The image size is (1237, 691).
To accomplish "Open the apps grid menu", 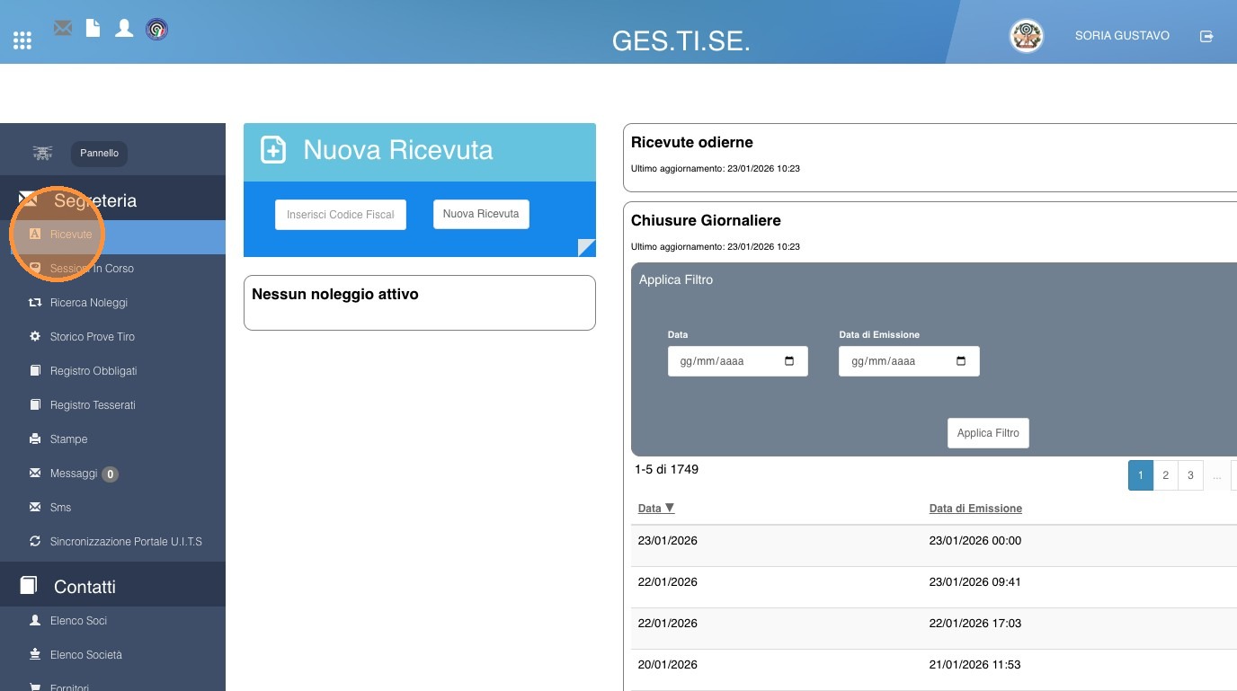I will point(22,40).
